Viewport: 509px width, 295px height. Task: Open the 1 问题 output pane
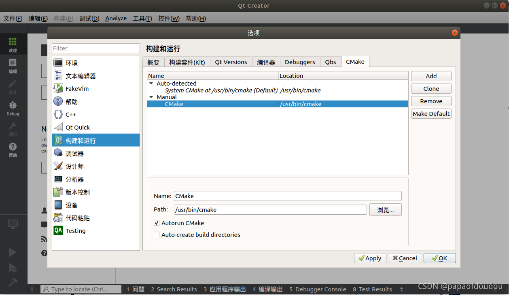pos(136,289)
